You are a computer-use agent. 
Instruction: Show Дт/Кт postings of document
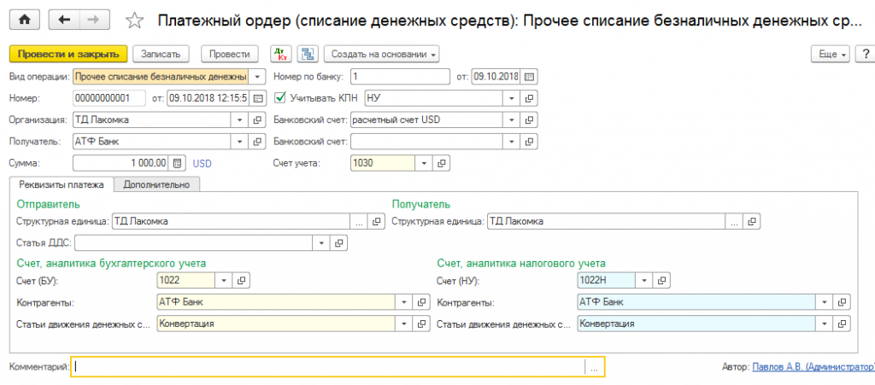coord(280,54)
